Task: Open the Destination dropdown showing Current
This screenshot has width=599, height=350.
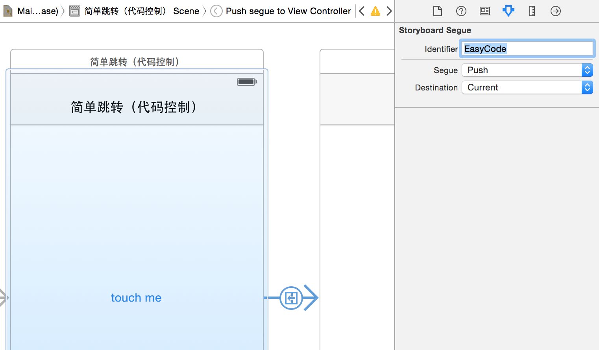Action: click(527, 87)
